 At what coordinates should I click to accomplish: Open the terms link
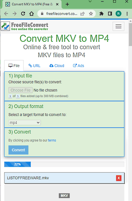(52, 140)
